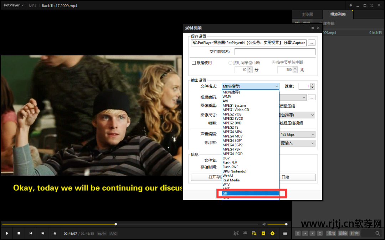
Task: Adjust the volume slider handle
Action: pos(286,224)
